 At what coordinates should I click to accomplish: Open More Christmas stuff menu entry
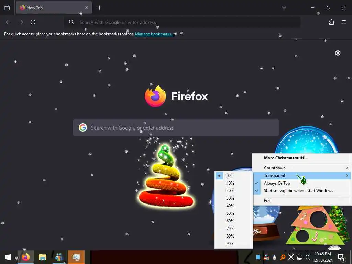pos(285,158)
